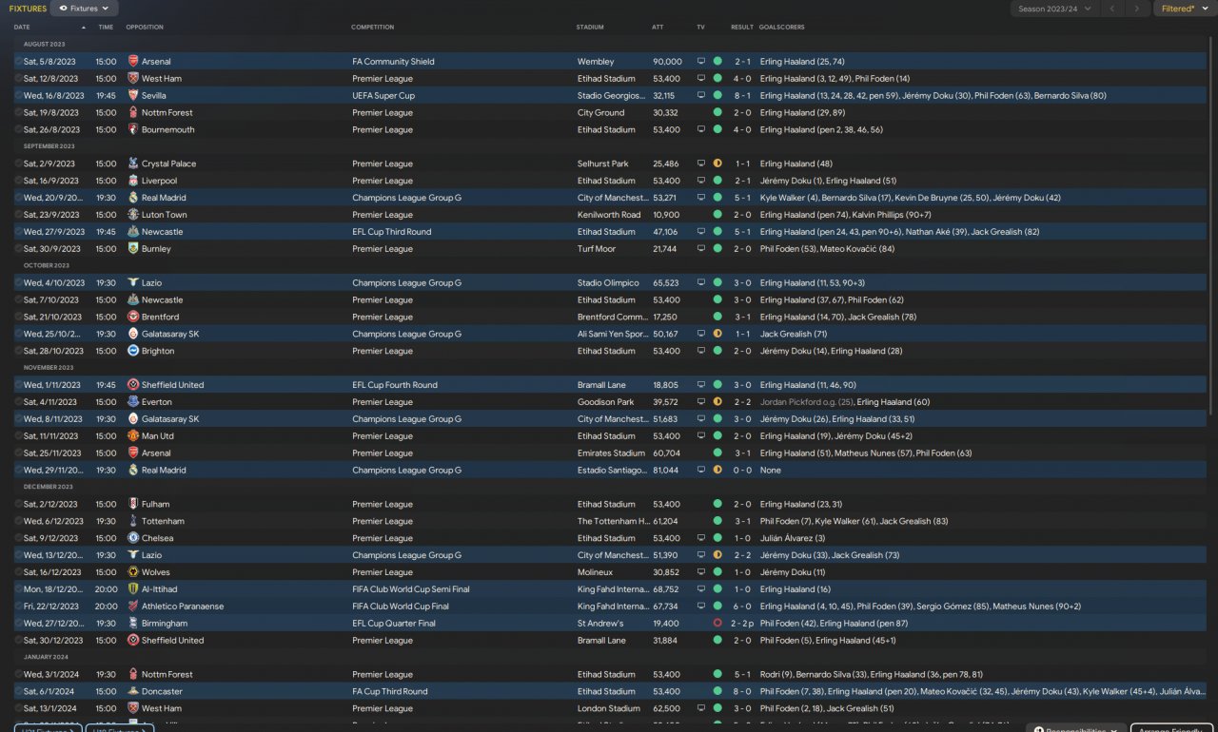1218x732 pixels.
Task: Click the Chelsea club badge
Action: 133,538
